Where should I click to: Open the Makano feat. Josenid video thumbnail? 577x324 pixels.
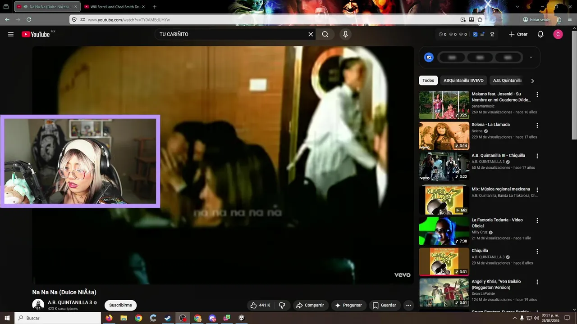444,105
